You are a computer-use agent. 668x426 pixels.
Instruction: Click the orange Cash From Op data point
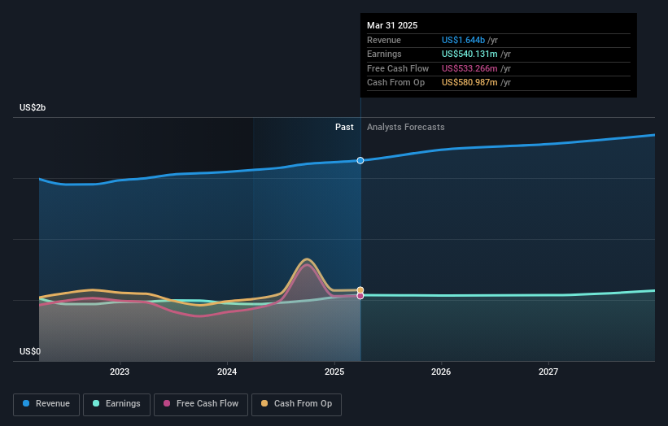tap(360, 289)
